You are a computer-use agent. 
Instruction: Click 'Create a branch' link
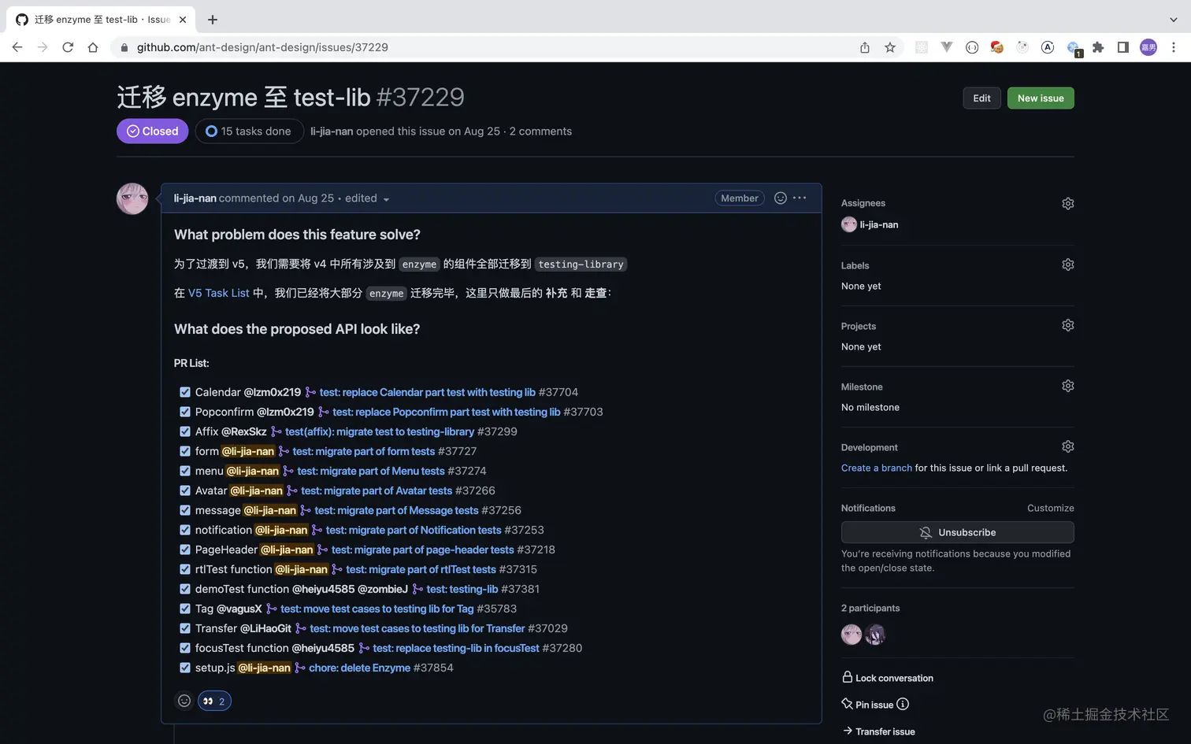point(876,468)
